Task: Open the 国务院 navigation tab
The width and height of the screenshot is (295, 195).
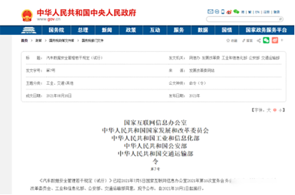Action: pyautogui.click(x=56, y=30)
